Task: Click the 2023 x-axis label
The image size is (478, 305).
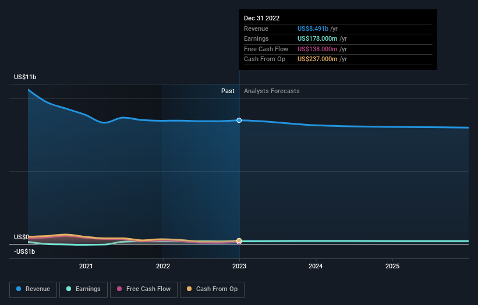Action: [x=239, y=266]
